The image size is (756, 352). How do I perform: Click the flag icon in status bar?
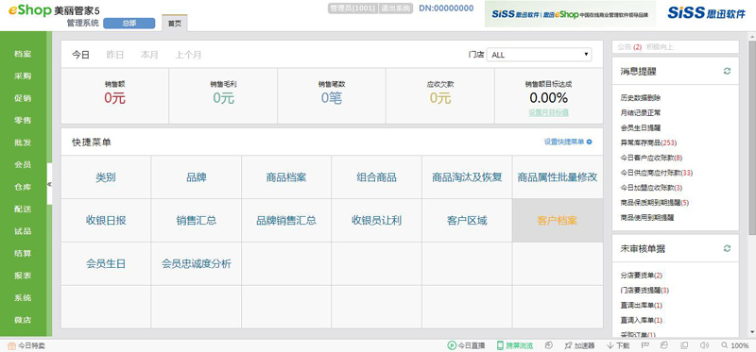[645, 345]
